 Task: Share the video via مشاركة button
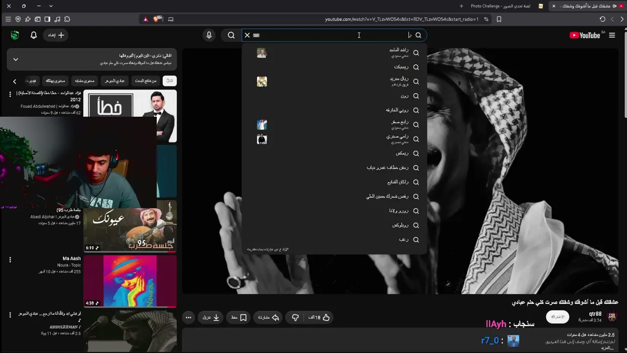pyautogui.click(x=268, y=318)
